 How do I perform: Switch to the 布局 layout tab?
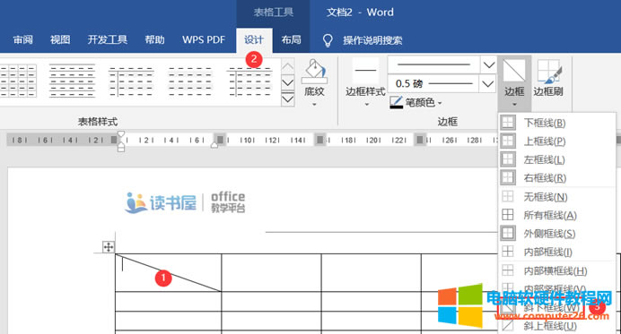291,40
